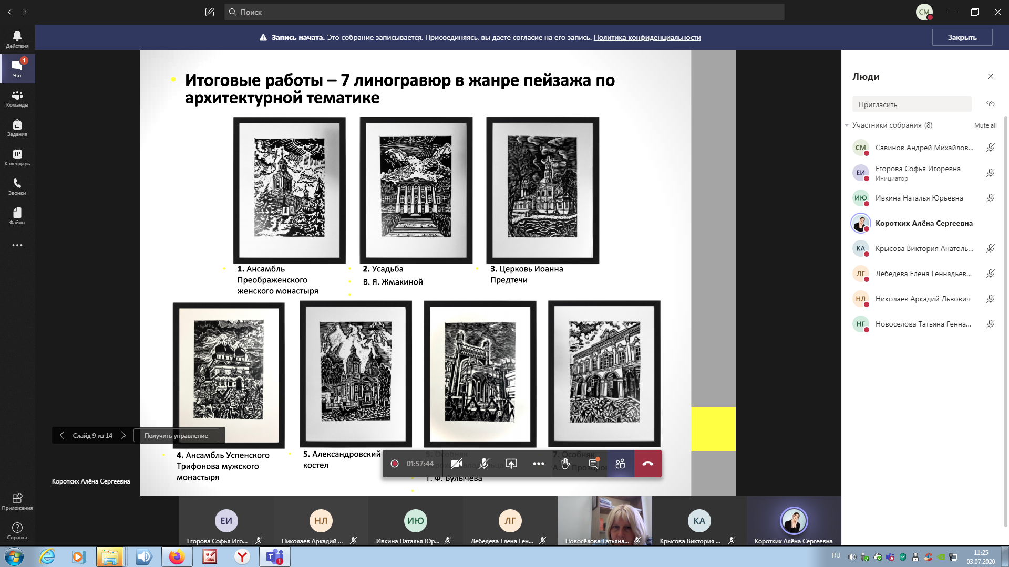The image size is (1009, 567).
Task: Open Help in the sidebar
Action: pos(17,531)
